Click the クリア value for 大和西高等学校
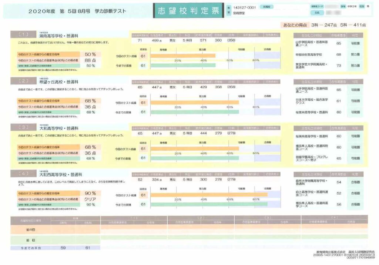 [x=90, y=199]
